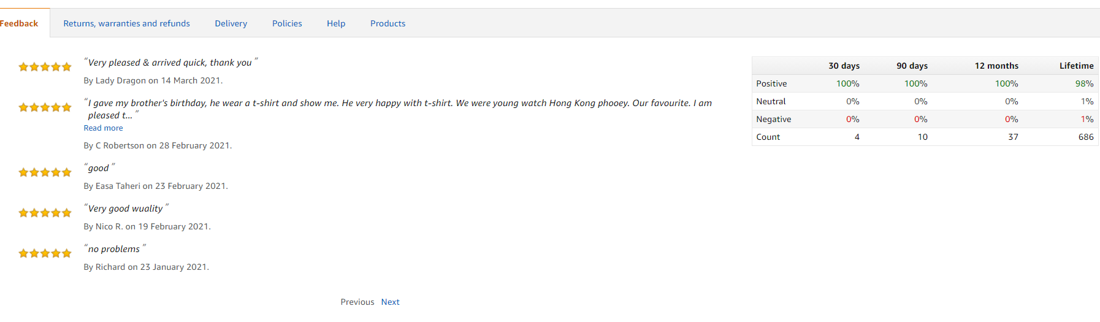
Task: Click the stars next to "good" review
Action: coord(45,172)
